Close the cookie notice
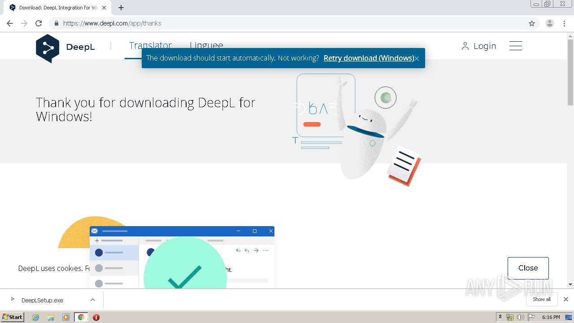 [528, 268]
